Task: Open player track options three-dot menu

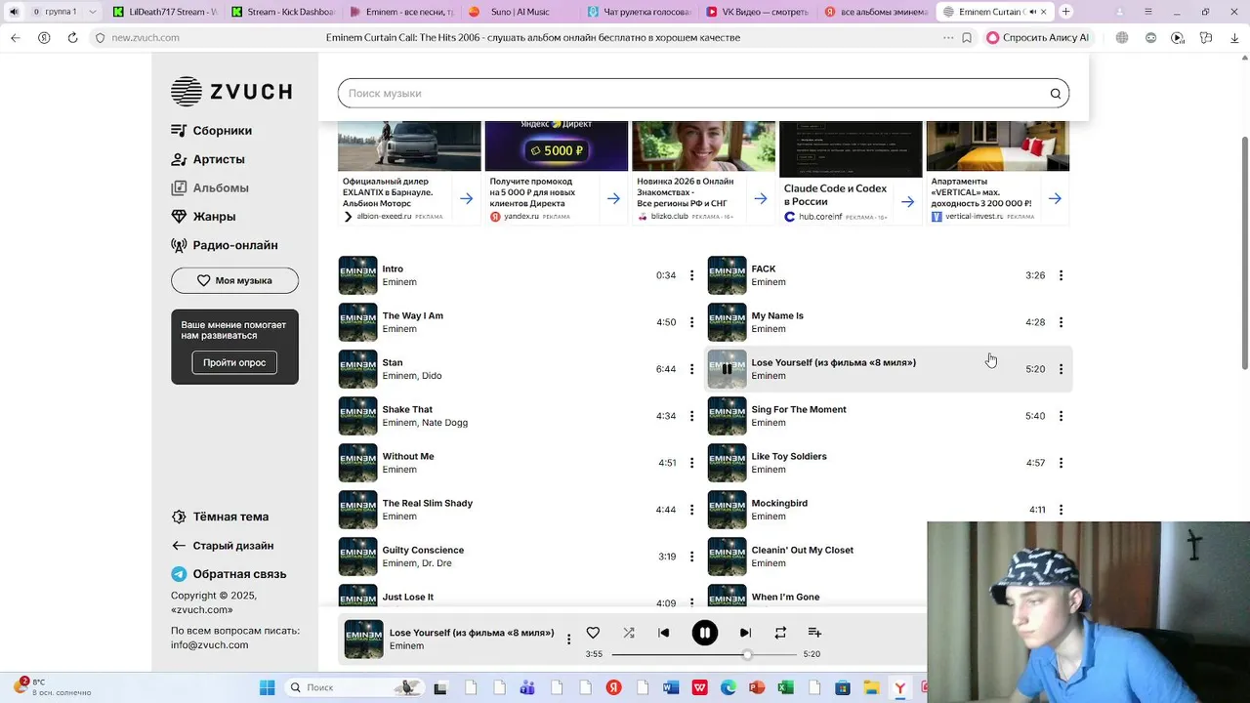Action: pos(568,640)
